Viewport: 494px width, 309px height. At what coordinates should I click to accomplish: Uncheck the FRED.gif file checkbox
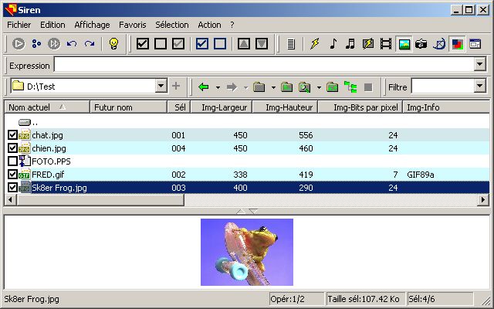click(x=12, y=175)
